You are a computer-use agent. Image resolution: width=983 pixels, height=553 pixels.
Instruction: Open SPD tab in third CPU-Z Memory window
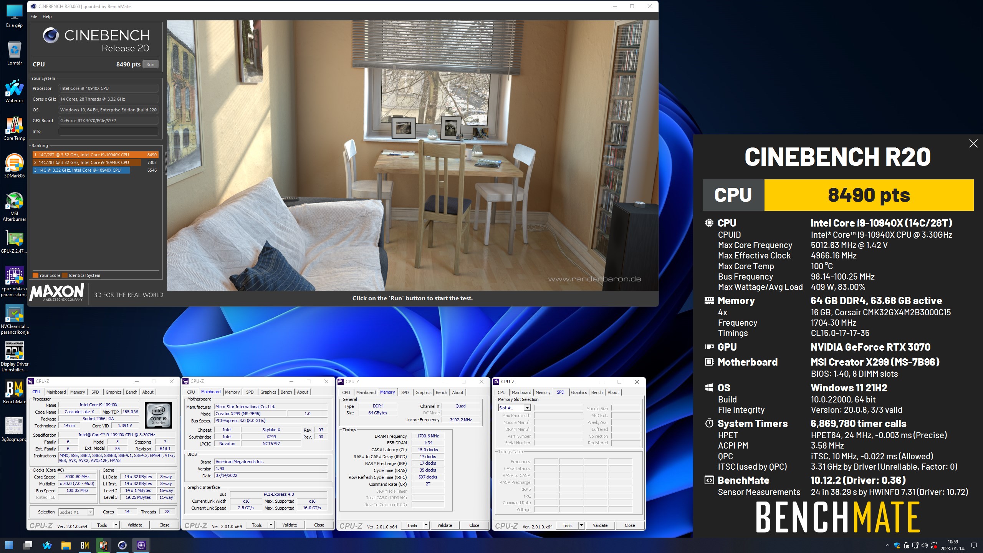tap(405, 392)
